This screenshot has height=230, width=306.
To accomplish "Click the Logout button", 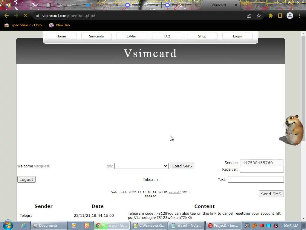I will click(x=26, y=179).
